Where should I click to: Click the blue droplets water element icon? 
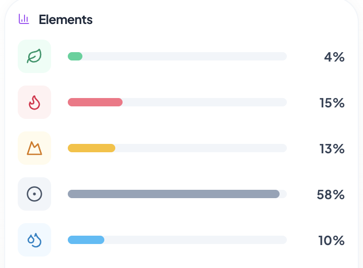34,240
